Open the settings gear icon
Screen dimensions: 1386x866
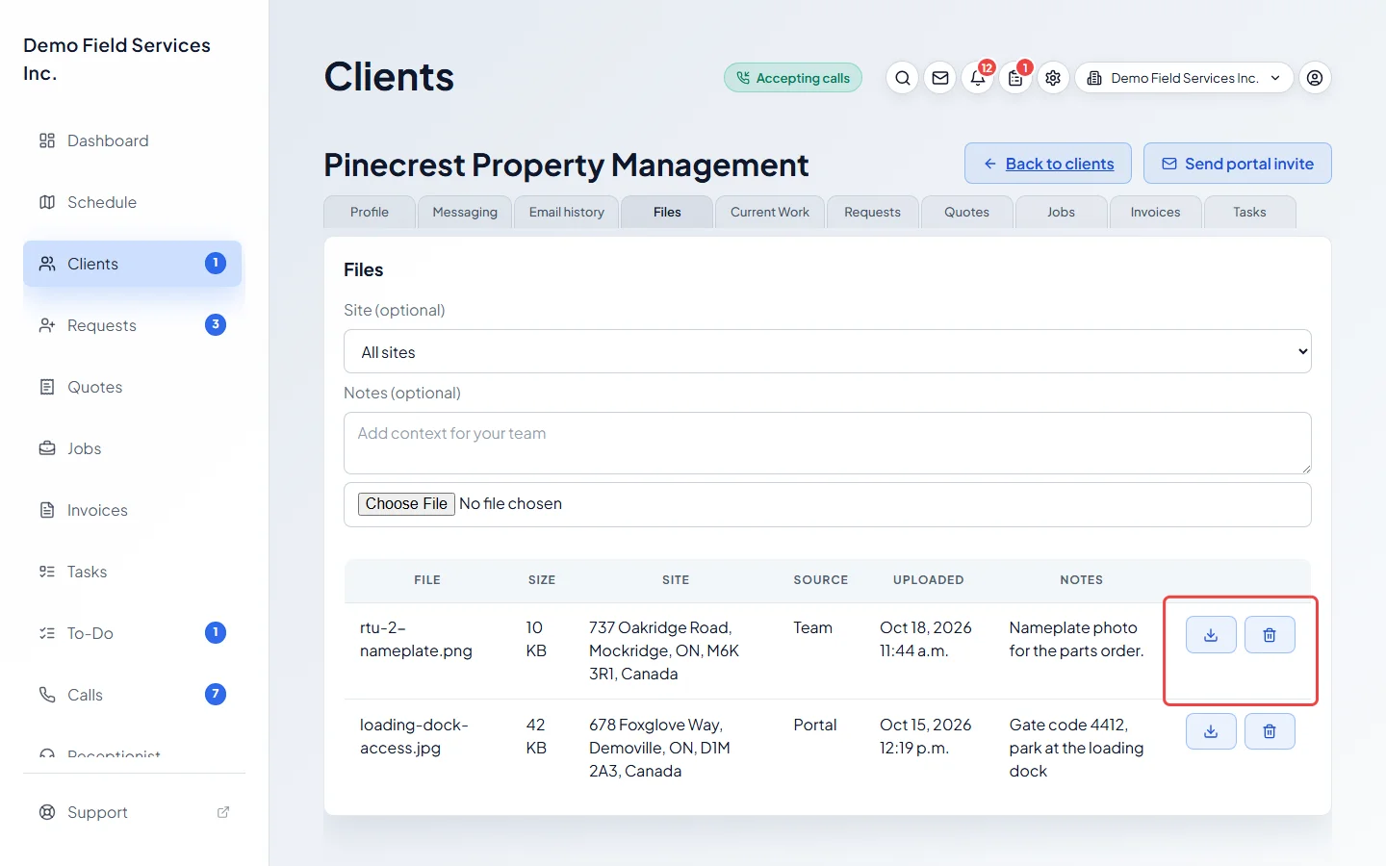(1053, 78)
